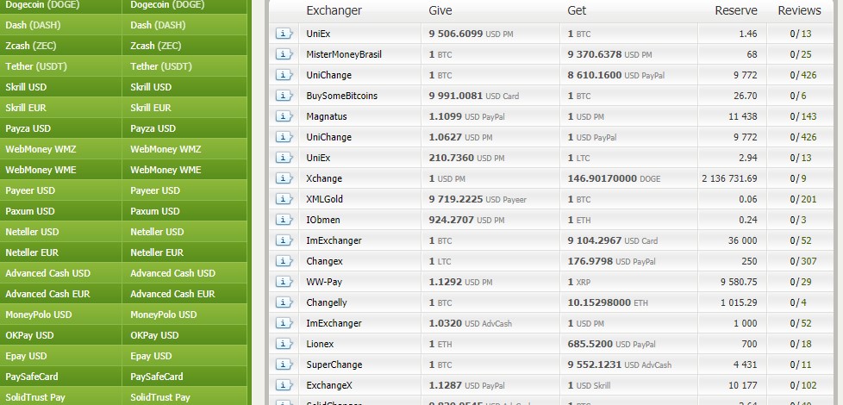View 0/307 reviews for Changex

coord(803,261)
